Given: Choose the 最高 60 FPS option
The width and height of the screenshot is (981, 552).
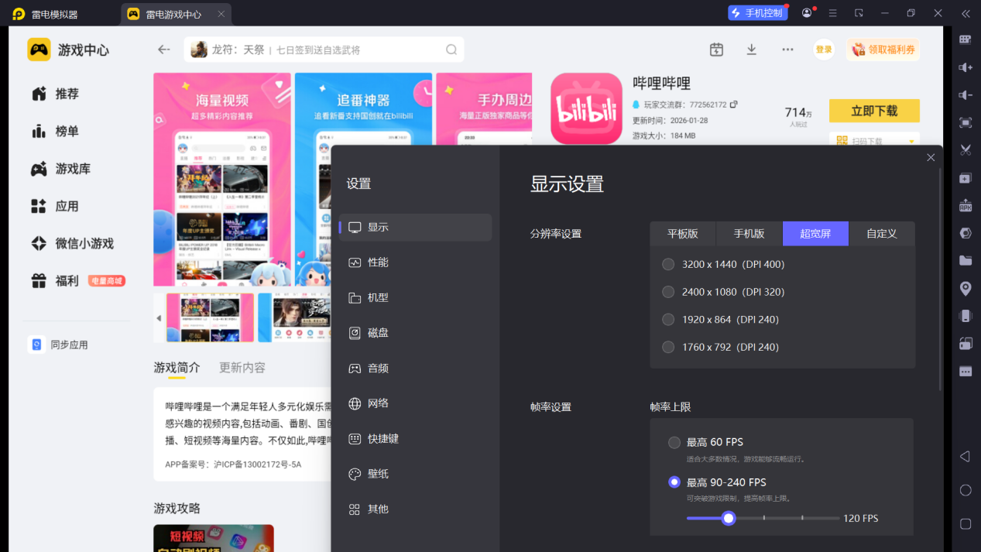Looking at the screenshot, I should [674, 443].
